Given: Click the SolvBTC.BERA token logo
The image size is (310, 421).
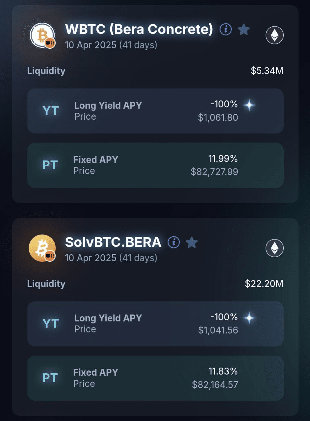Looking at the screenshot, I should click(42, 248).
